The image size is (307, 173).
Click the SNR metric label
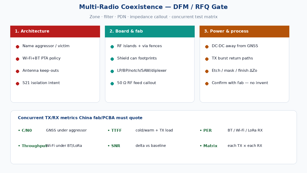114,146
